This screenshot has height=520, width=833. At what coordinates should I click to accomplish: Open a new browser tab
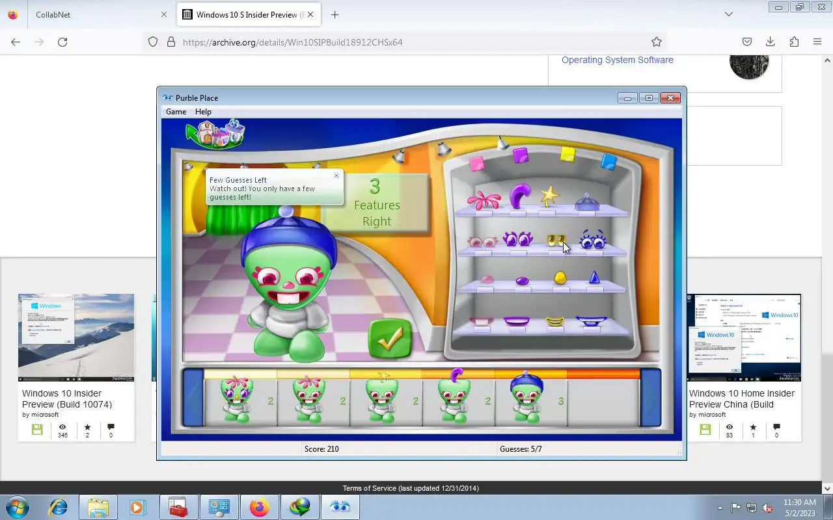click(335, 14)
